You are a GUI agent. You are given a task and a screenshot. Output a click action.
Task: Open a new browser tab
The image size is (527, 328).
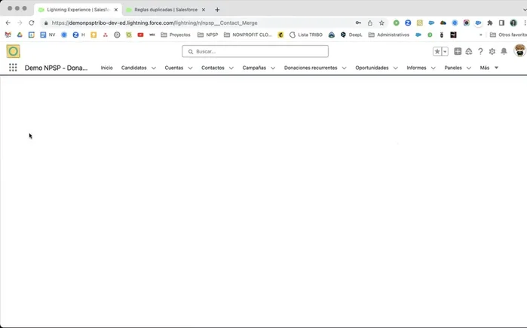pyautogui.click(x=217, y=10)
